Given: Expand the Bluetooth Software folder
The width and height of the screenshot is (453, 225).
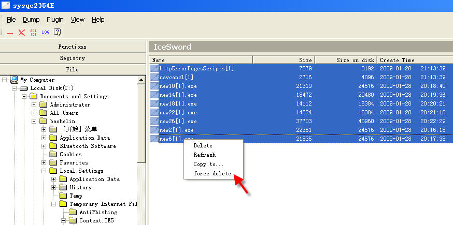Looking at the screenshot, I should tap(44, 146).
